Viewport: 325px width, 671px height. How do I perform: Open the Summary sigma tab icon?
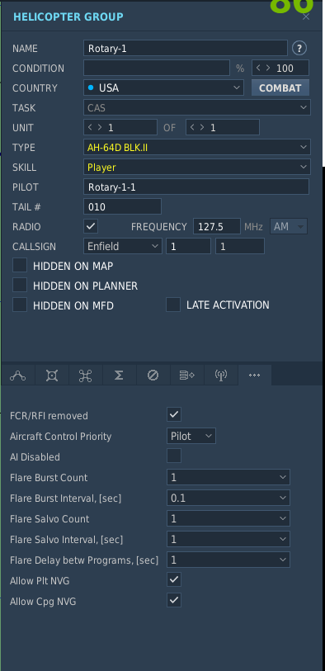coord(120,376)
